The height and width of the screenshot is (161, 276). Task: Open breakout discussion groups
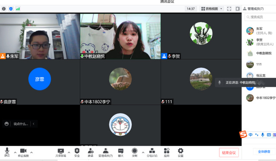[152, 152]
